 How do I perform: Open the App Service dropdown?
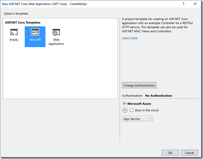click(x=137, y=119)
